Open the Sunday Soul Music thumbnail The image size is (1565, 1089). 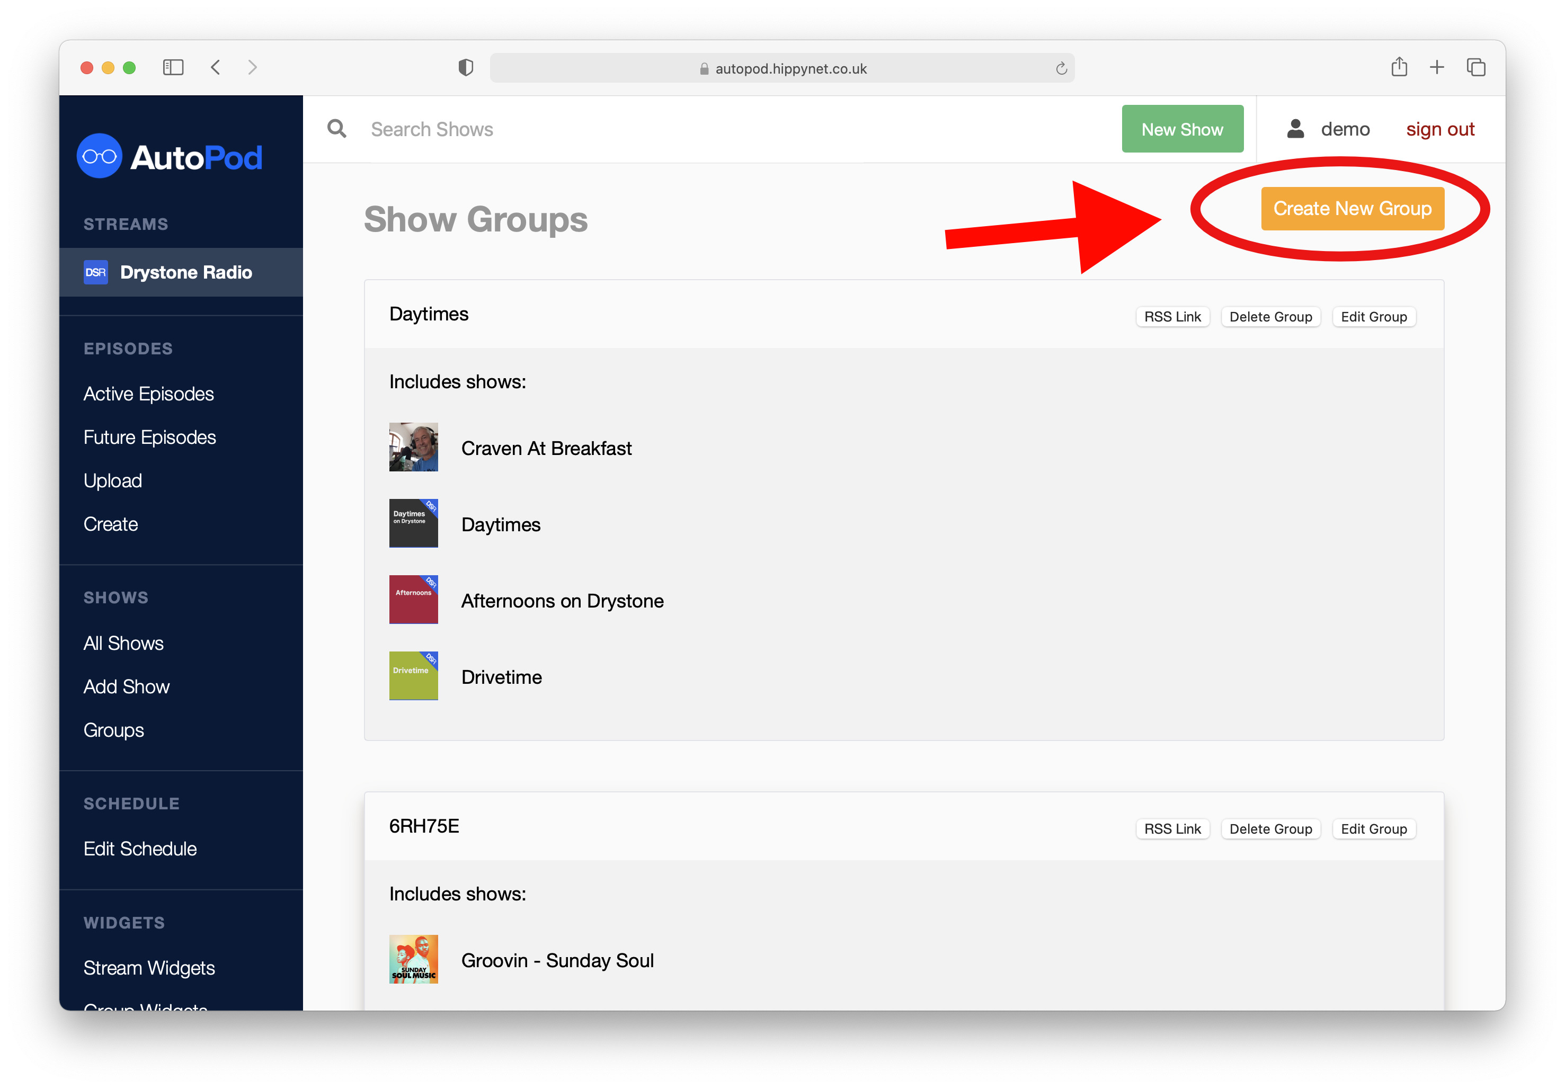413,960
